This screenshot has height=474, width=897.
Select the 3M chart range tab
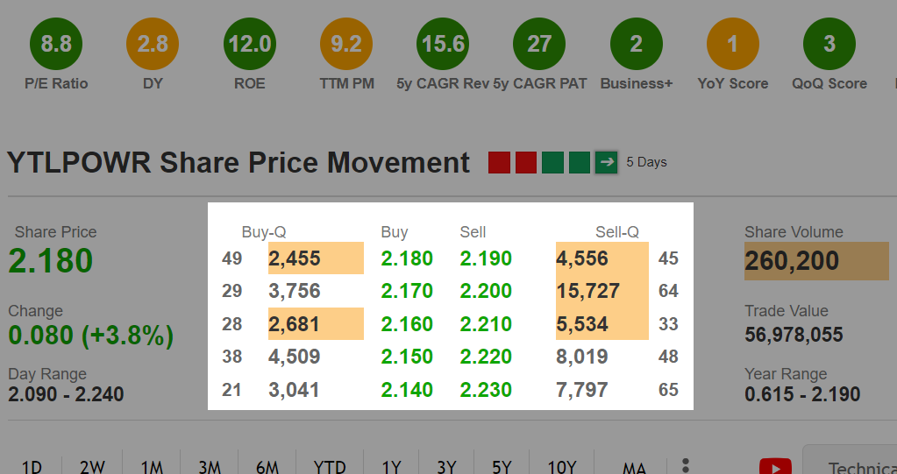tap(210, 467)
